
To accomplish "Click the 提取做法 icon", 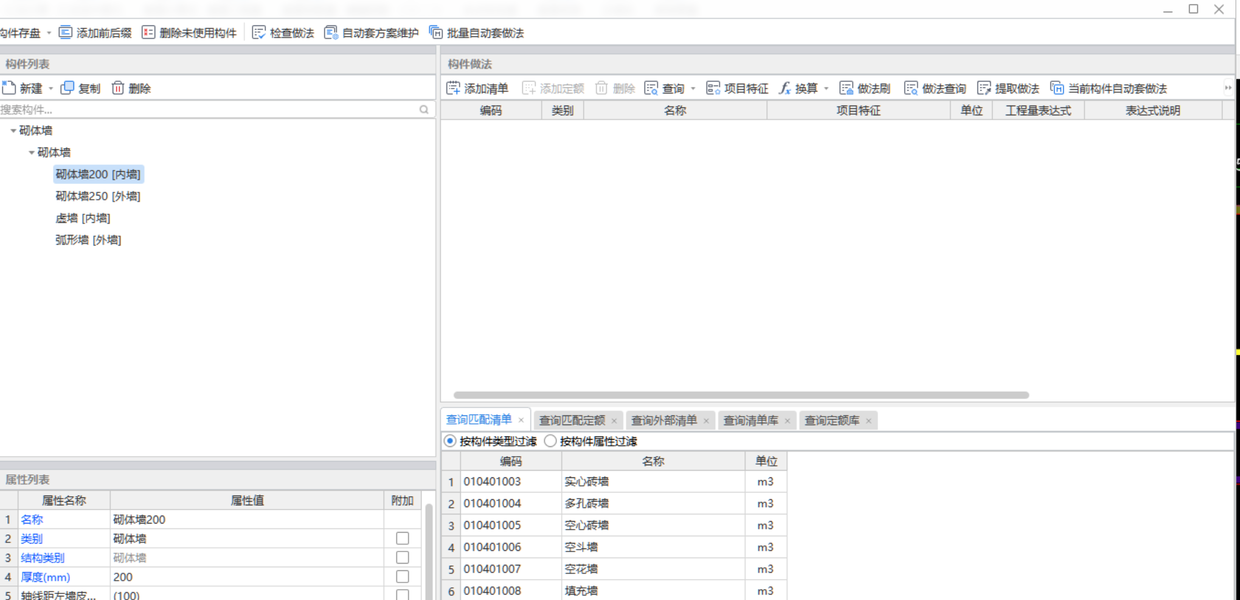I will point(984,88).
